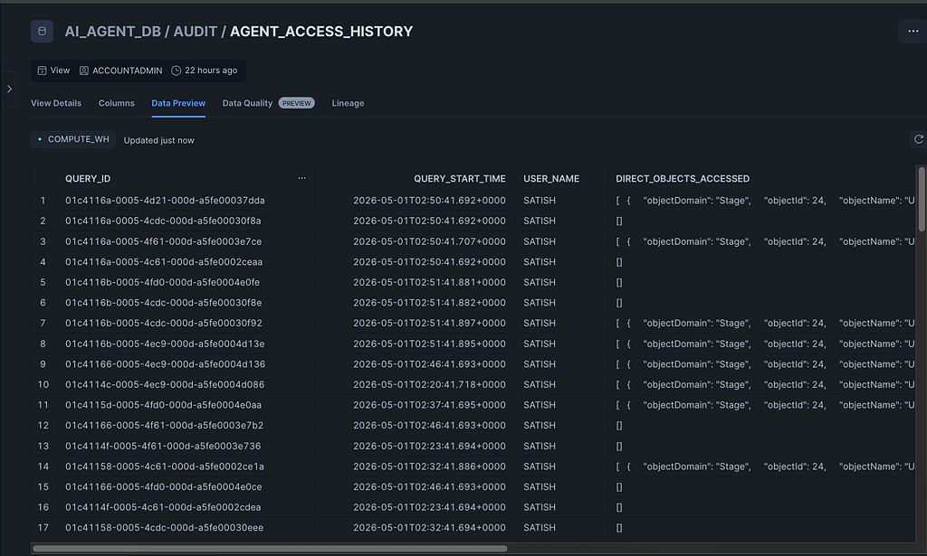The height and width of the screenshot is (556, 927).
Task: Select query ID 01c4116a-0005-4cdc-000d-a5fe00030f8a
Action: pyautogui.click(x=163, y=221)
